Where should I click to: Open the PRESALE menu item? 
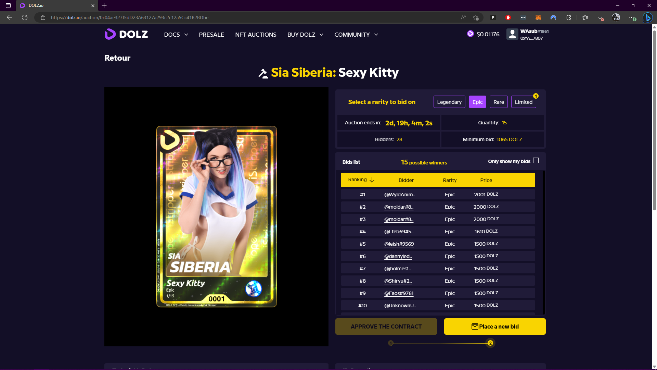211,35
